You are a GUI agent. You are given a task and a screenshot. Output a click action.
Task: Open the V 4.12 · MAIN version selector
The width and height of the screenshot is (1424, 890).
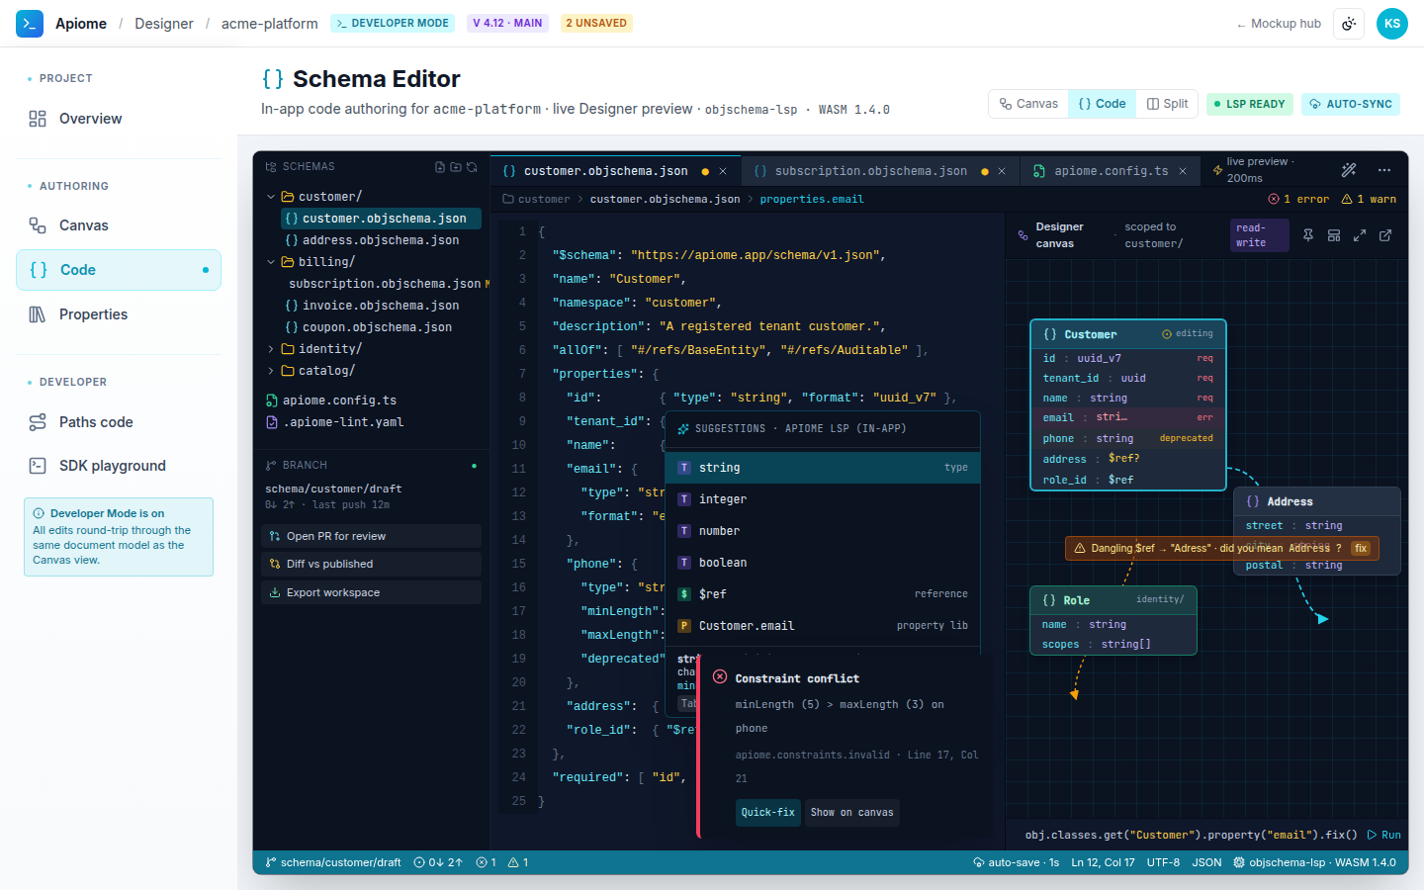tap(507, 23)
